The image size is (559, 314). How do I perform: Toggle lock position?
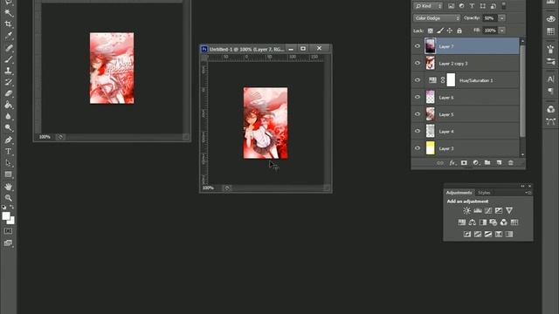[x=450, y=31]
